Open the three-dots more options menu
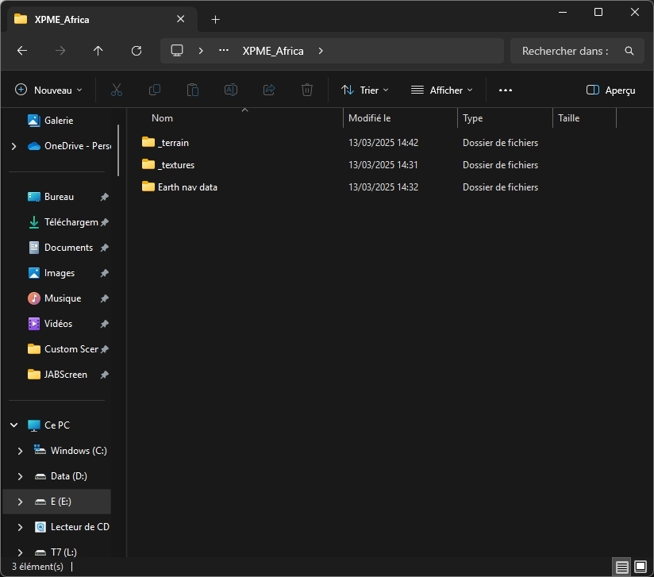Screen dimensions: 654x577 (x=506, y=90)
